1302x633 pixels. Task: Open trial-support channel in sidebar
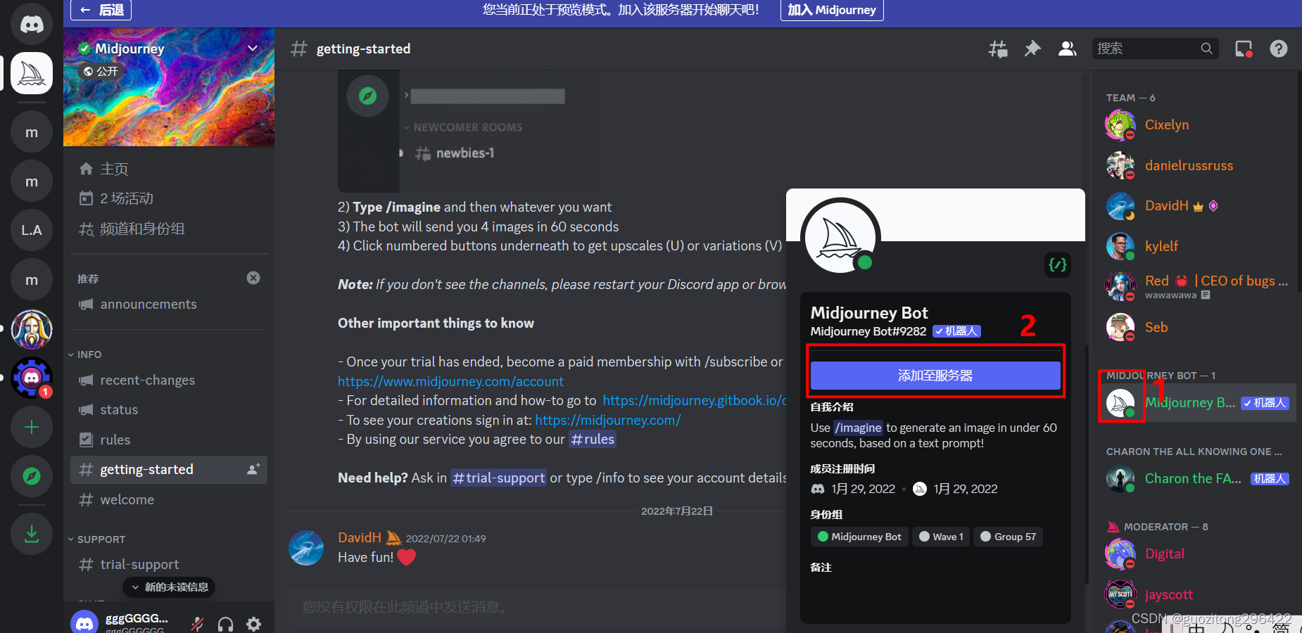click(169, 564)
